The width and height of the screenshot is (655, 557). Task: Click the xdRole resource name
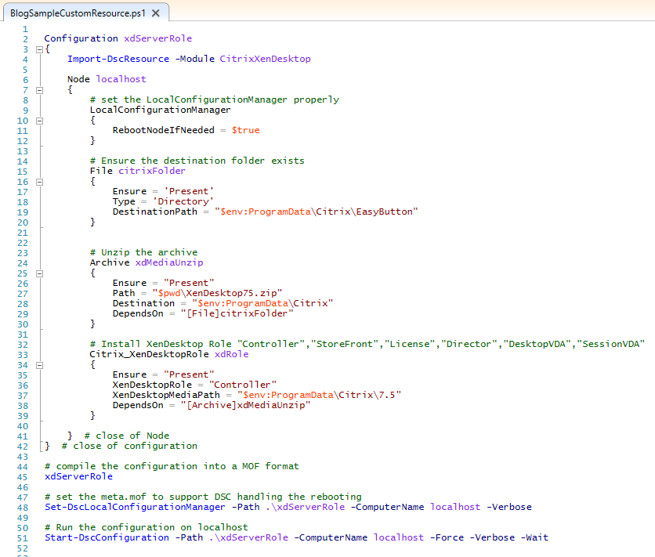(231, 354)
